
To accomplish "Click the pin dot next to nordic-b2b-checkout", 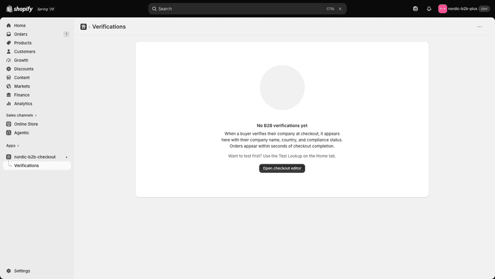I will pyautogui.click(x=66, y=157).
